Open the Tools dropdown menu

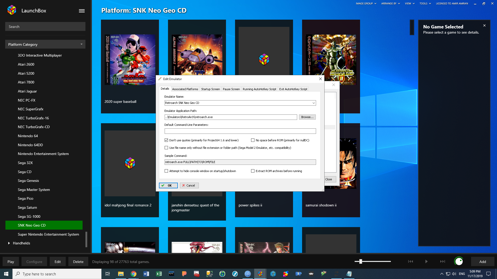(x=425, y=4)
